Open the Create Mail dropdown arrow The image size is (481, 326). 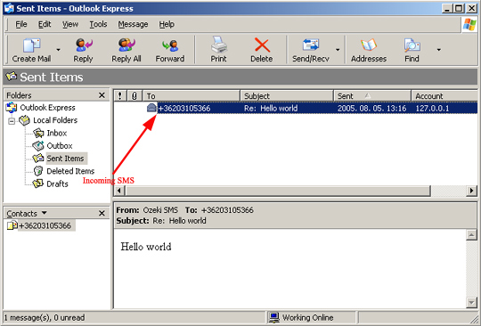click(x=58, y=50)
